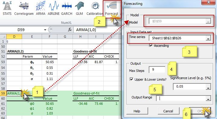217x119 pixels.
Task: Uncheck Upper & Lower Limits option
Action: coord(131,79)
